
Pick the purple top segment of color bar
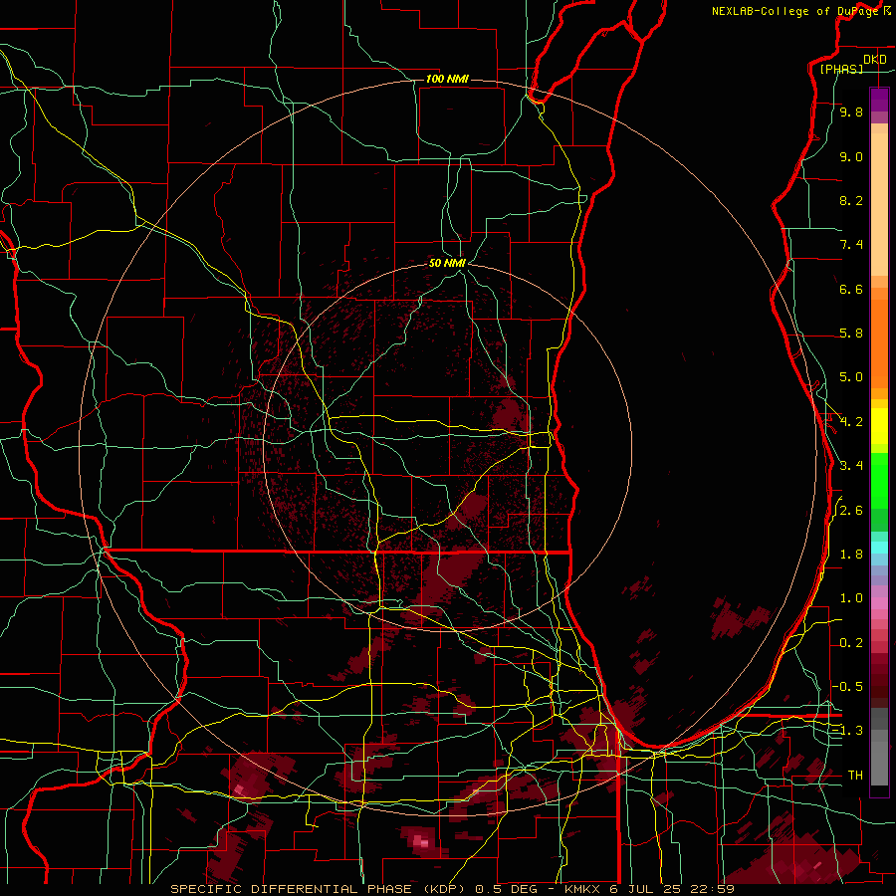tap(879, 100)
